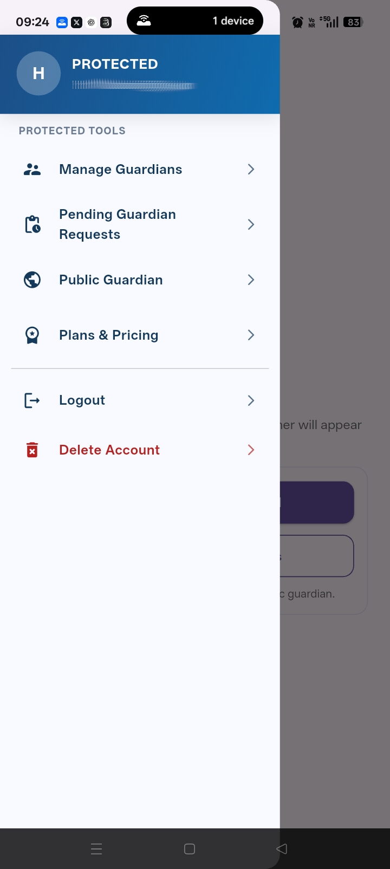The height and width of the screenshot is (869, 390).
Task: Tap the Android home square icon
Action: click(190, 849)
